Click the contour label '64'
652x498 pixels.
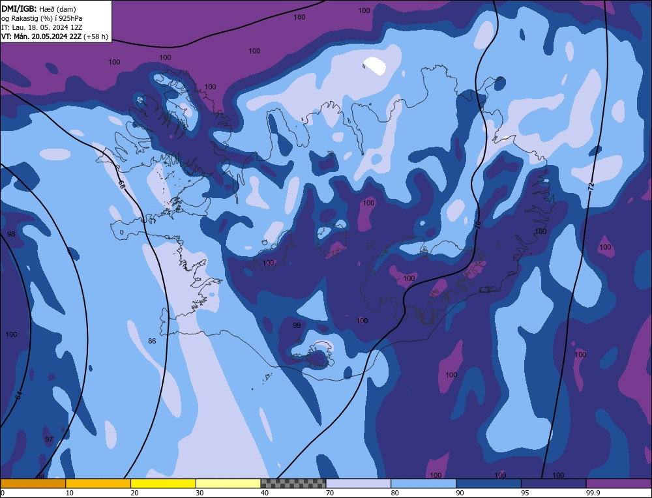pyautogui.click(x=19, y=395)
